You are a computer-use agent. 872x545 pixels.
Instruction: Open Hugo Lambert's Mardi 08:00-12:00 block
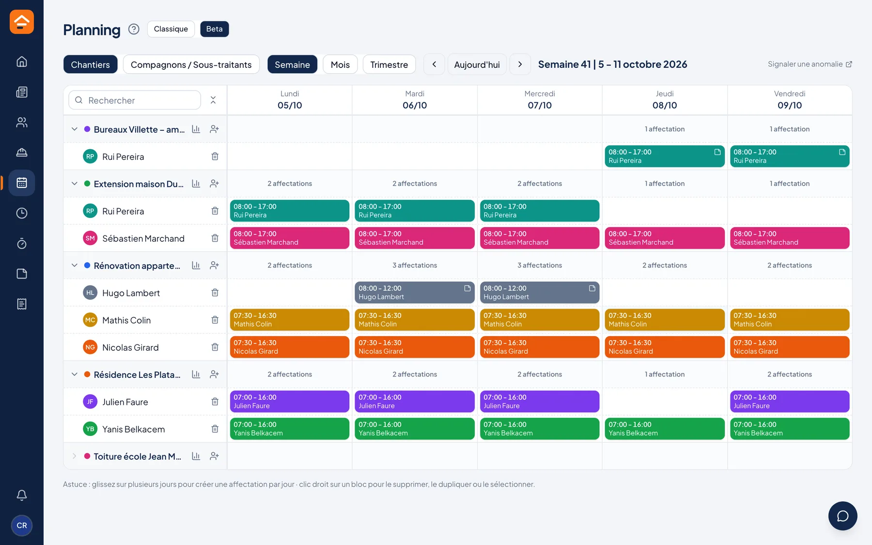coord(415,293)
